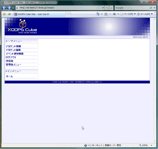Image resolution: width=158 pixels, height=149 pixels.
Task: Open Favorites Center star icon
Action: point(4,14)
